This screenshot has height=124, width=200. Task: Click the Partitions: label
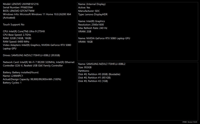[x=84, y=71]
